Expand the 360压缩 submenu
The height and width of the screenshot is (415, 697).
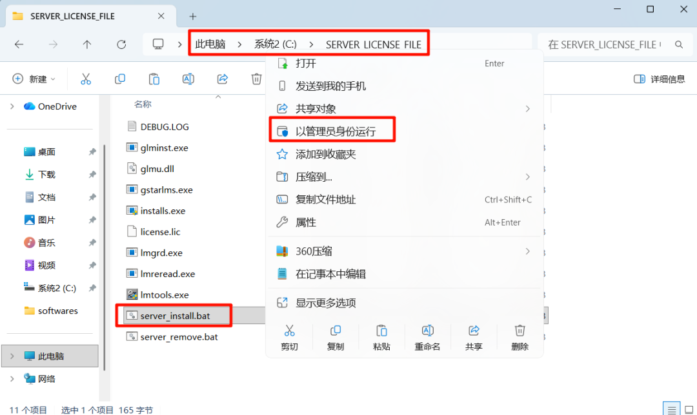(x=528, y=251)
